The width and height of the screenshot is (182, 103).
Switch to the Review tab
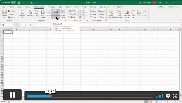click(69, 7)
